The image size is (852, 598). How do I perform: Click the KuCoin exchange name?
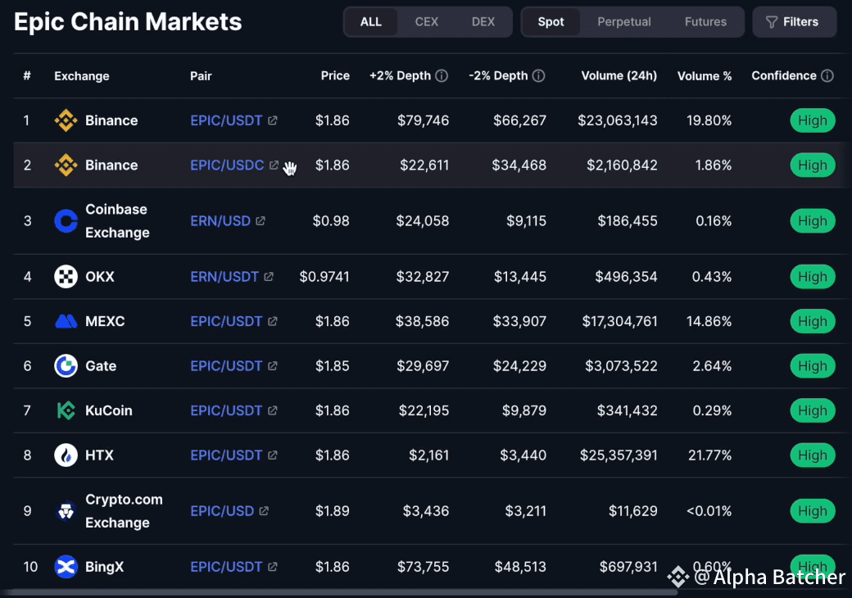tap(109, 410)
